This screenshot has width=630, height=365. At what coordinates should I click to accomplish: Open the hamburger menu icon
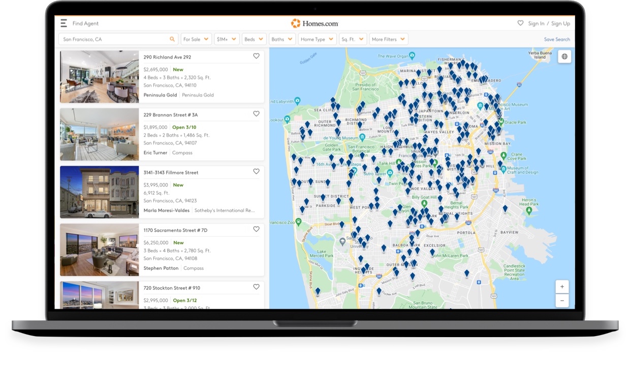(x=64, y=23)
